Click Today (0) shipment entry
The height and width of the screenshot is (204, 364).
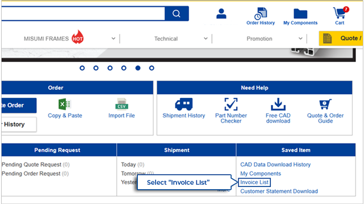click(x=132, y=164)
